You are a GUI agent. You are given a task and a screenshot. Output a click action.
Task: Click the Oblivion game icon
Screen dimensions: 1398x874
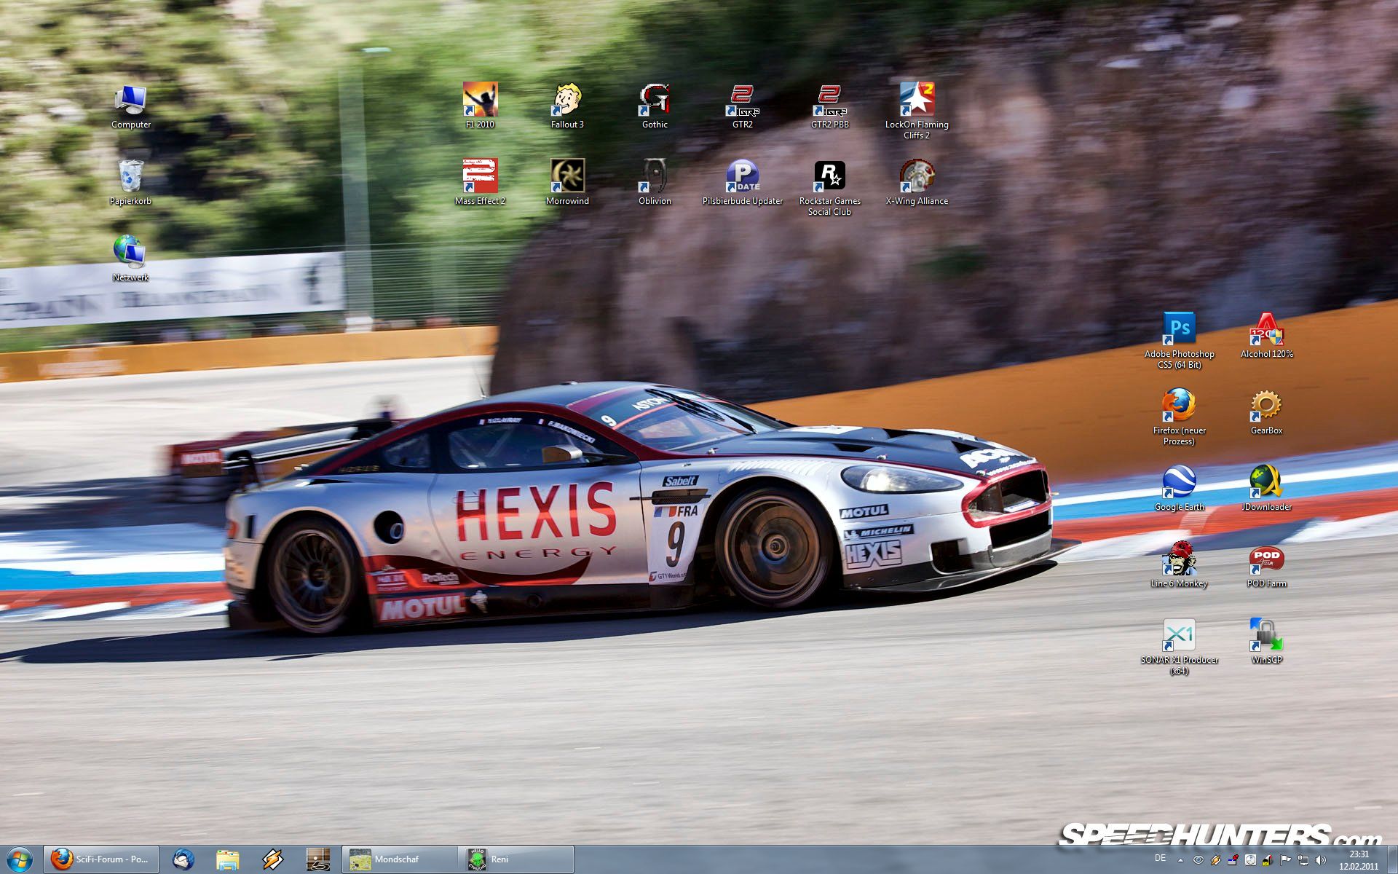[655, 177]
